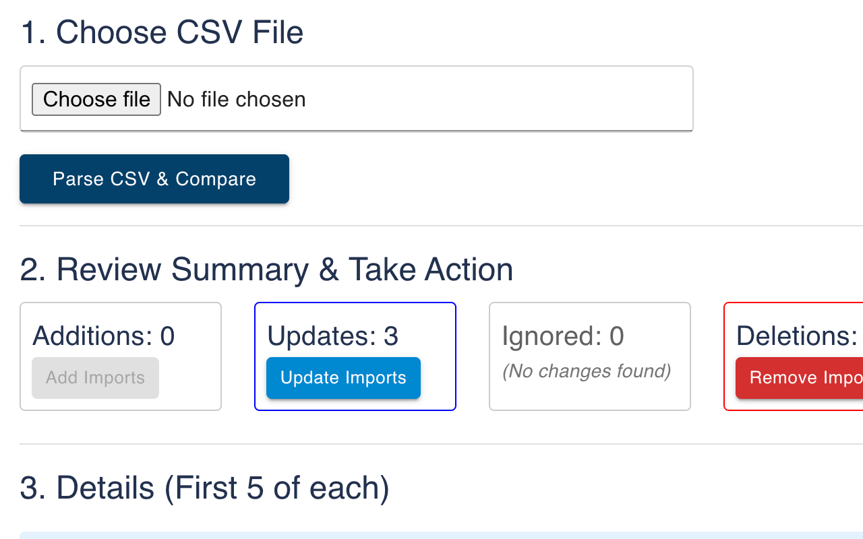Click the disabled Add Imports button
The width and height of the screenshot is (863, 539).
[x=95, y=378]
